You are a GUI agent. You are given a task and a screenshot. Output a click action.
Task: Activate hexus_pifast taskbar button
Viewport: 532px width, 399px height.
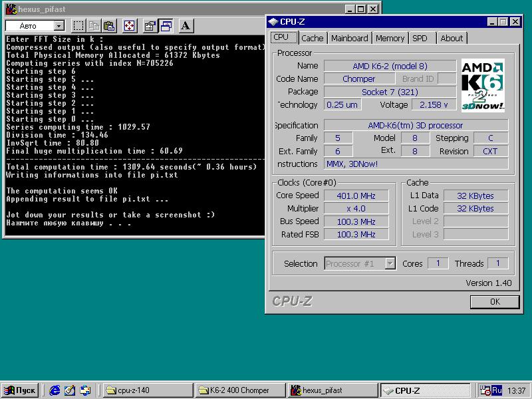pyautogui.click(x=333, y=390)
